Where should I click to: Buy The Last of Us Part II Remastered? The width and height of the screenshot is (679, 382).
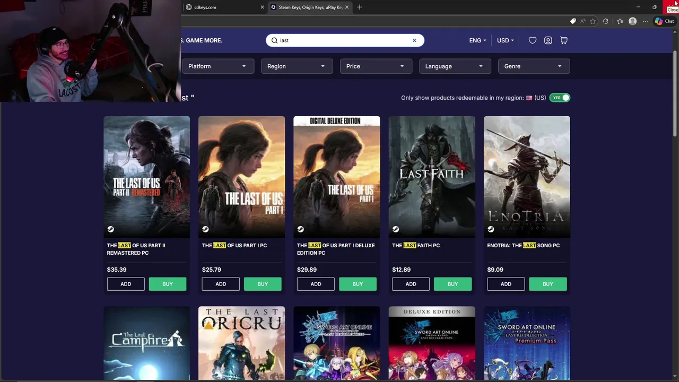168,284
